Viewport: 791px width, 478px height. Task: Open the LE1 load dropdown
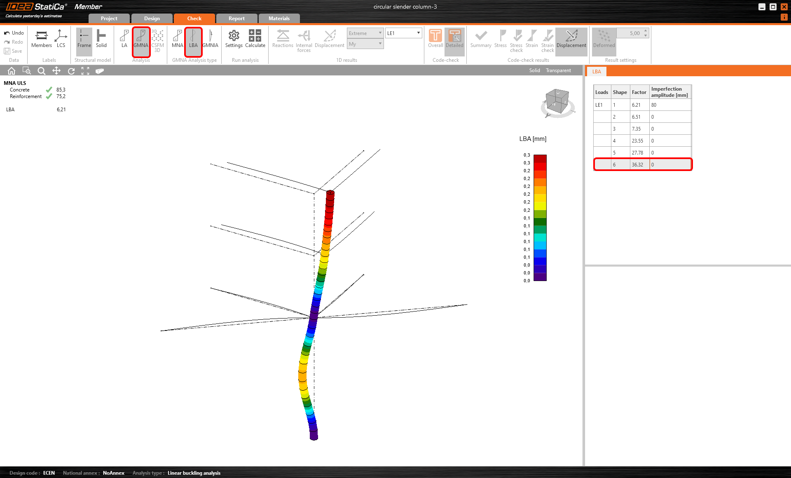click(404, 33)
